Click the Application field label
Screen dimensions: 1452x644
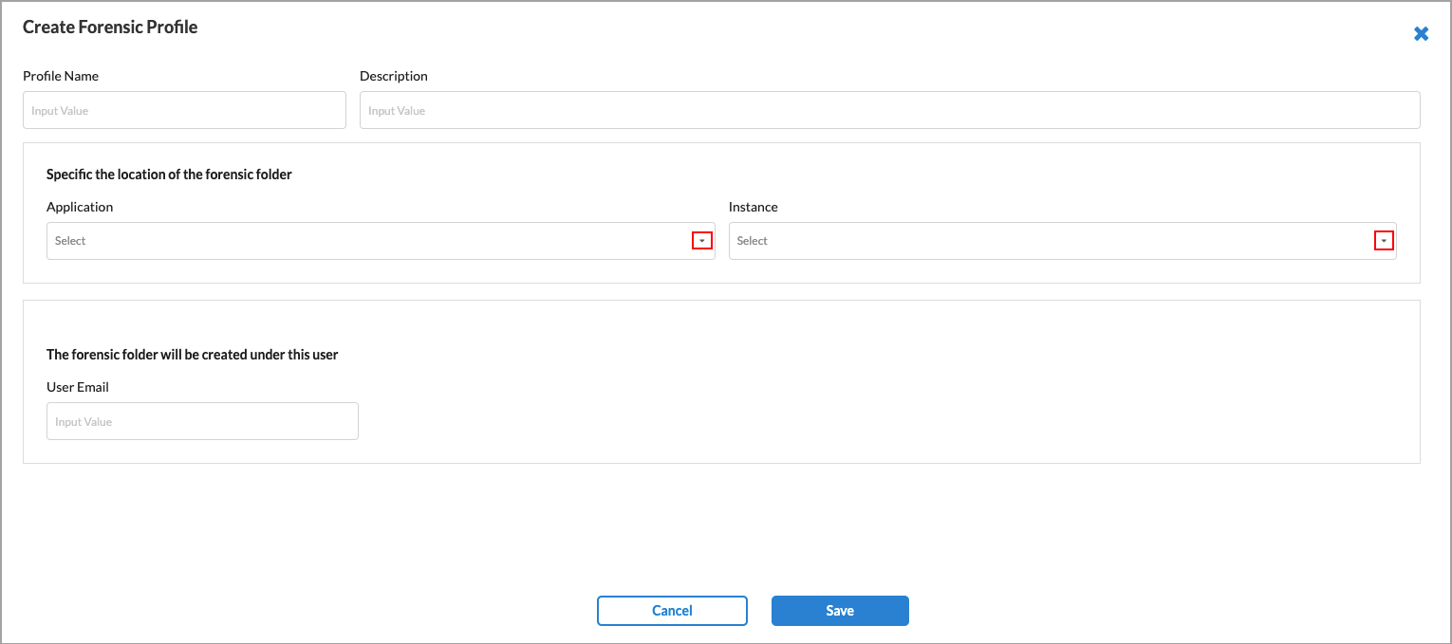pyautogui.click(x=80, y=207)
